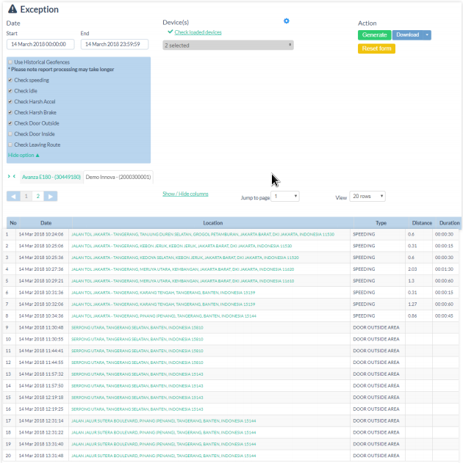Click the next page arrow in pagination
Viewport: 463px width, 463px height.
[50, 197]
